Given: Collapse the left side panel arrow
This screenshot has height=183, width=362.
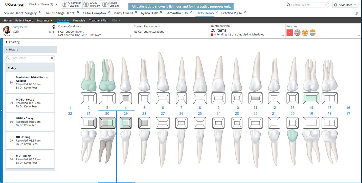Looking at the screenshot, I should pyautogui.click(x=2, y=110).
